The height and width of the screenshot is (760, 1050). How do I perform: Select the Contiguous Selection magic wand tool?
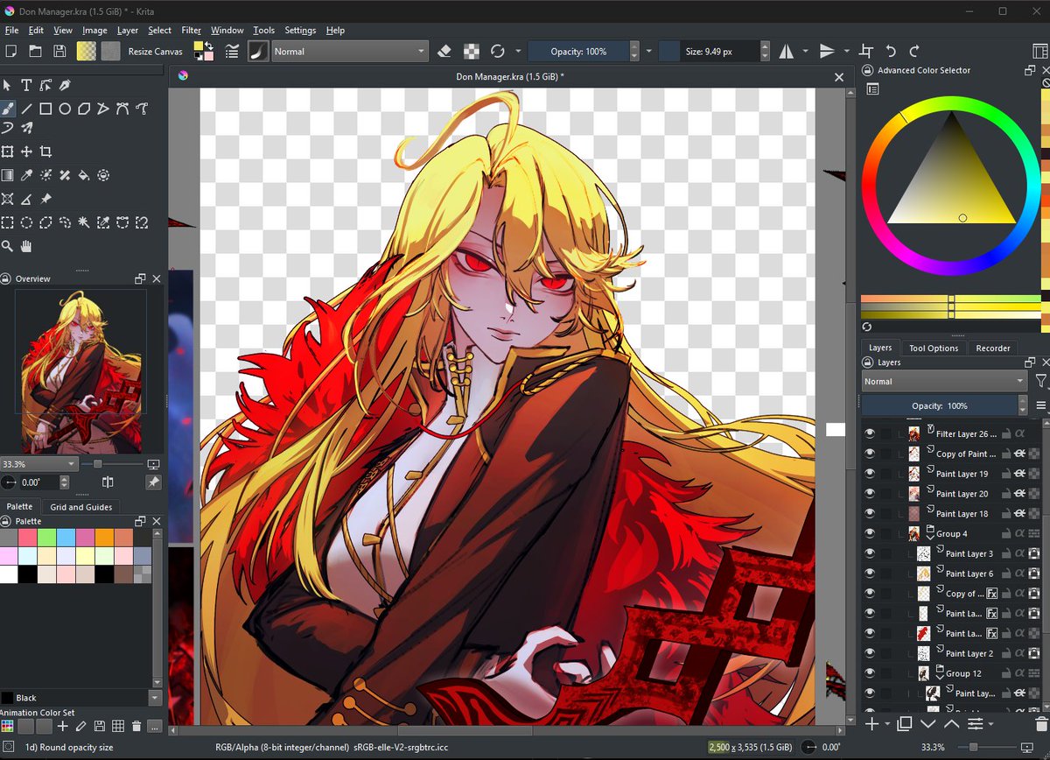pyautogui.click(x=84, y=222)
